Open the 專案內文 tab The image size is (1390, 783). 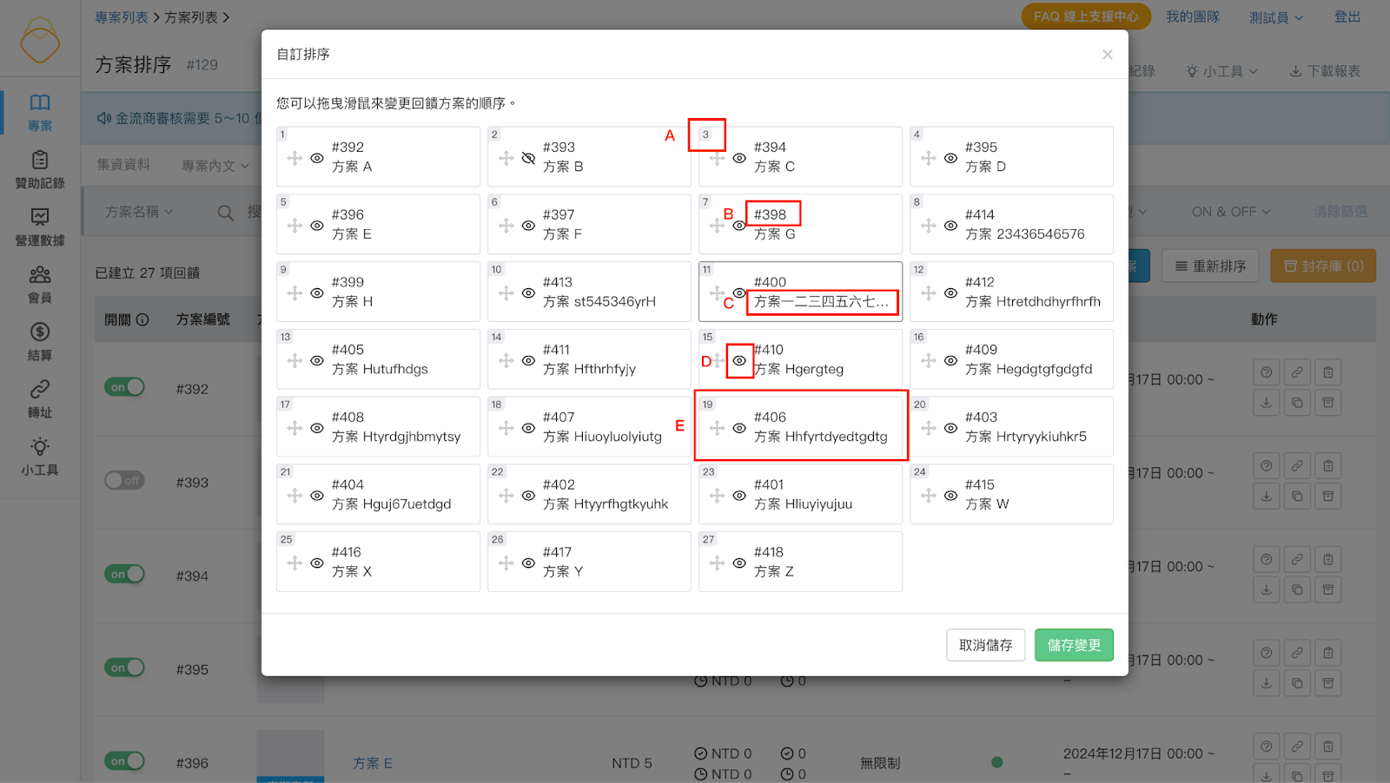(215, 166)
